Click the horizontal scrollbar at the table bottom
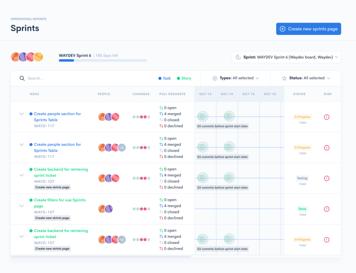The height and width of the screenshot is (273, 356). point(101,256)
